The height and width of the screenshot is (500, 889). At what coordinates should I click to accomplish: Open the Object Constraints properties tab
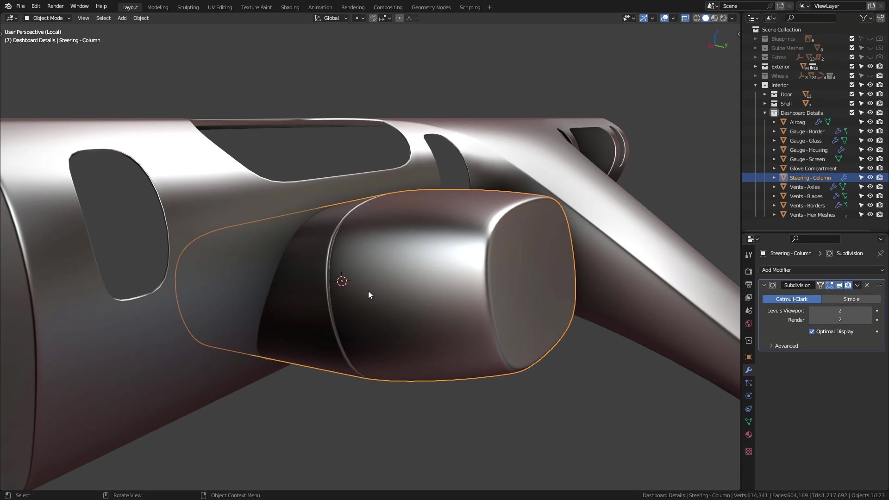[749, 409]
